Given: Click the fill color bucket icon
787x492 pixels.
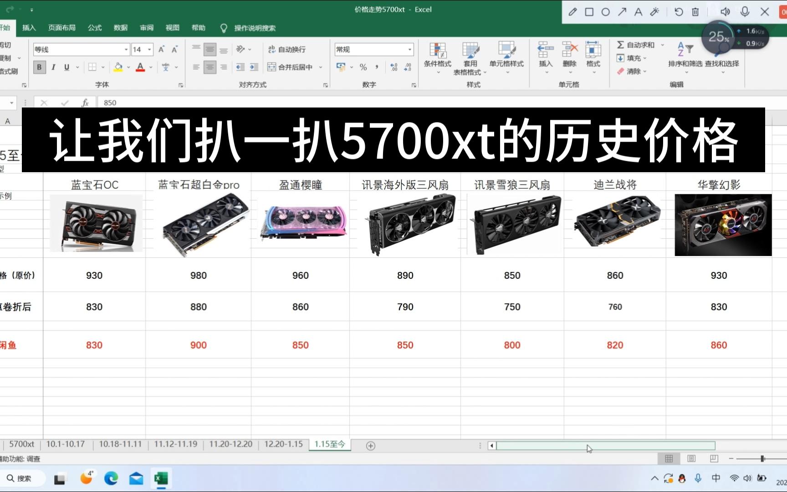Looking at the screenshot, I should coord(118,67).
